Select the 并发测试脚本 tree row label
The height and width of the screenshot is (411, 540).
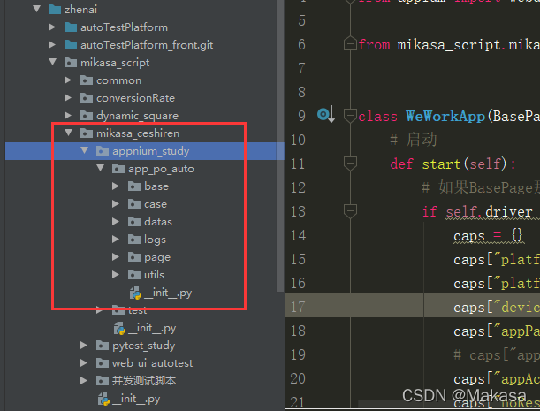click(x=144, y=381)
